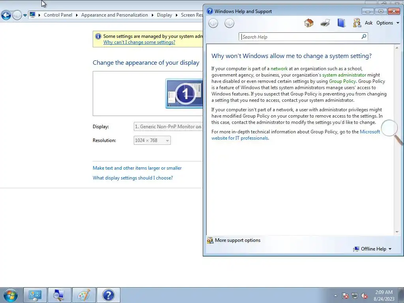Browse Help contents book icon
The height and width of the screenshot is (303, 404).
[341, 23]
